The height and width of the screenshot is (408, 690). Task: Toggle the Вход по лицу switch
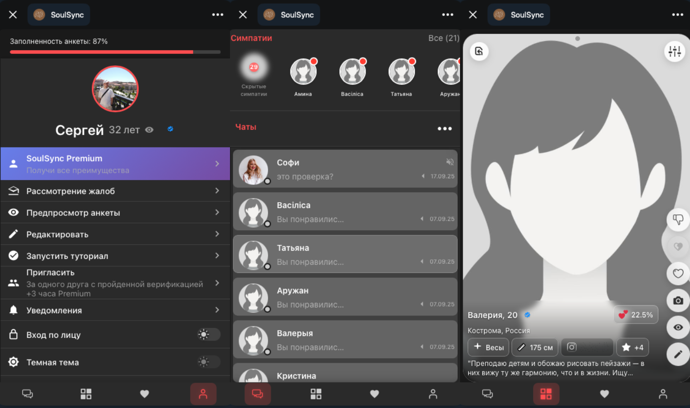[x=209, y=335]
